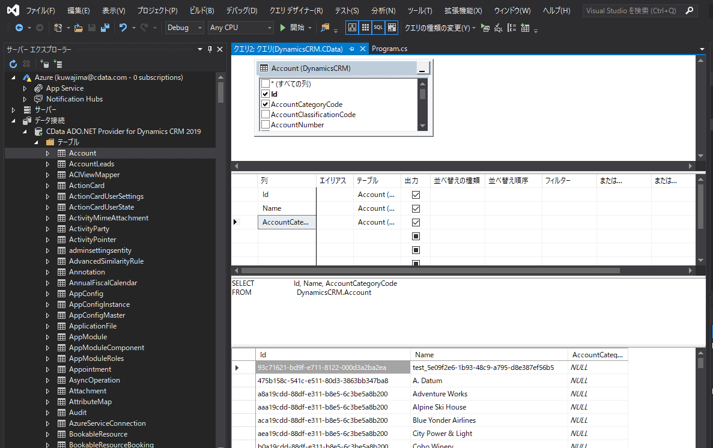Open the クエリの種類の変更 dropdown
This screenshot has height=448, width=713.
click(440, 28)
